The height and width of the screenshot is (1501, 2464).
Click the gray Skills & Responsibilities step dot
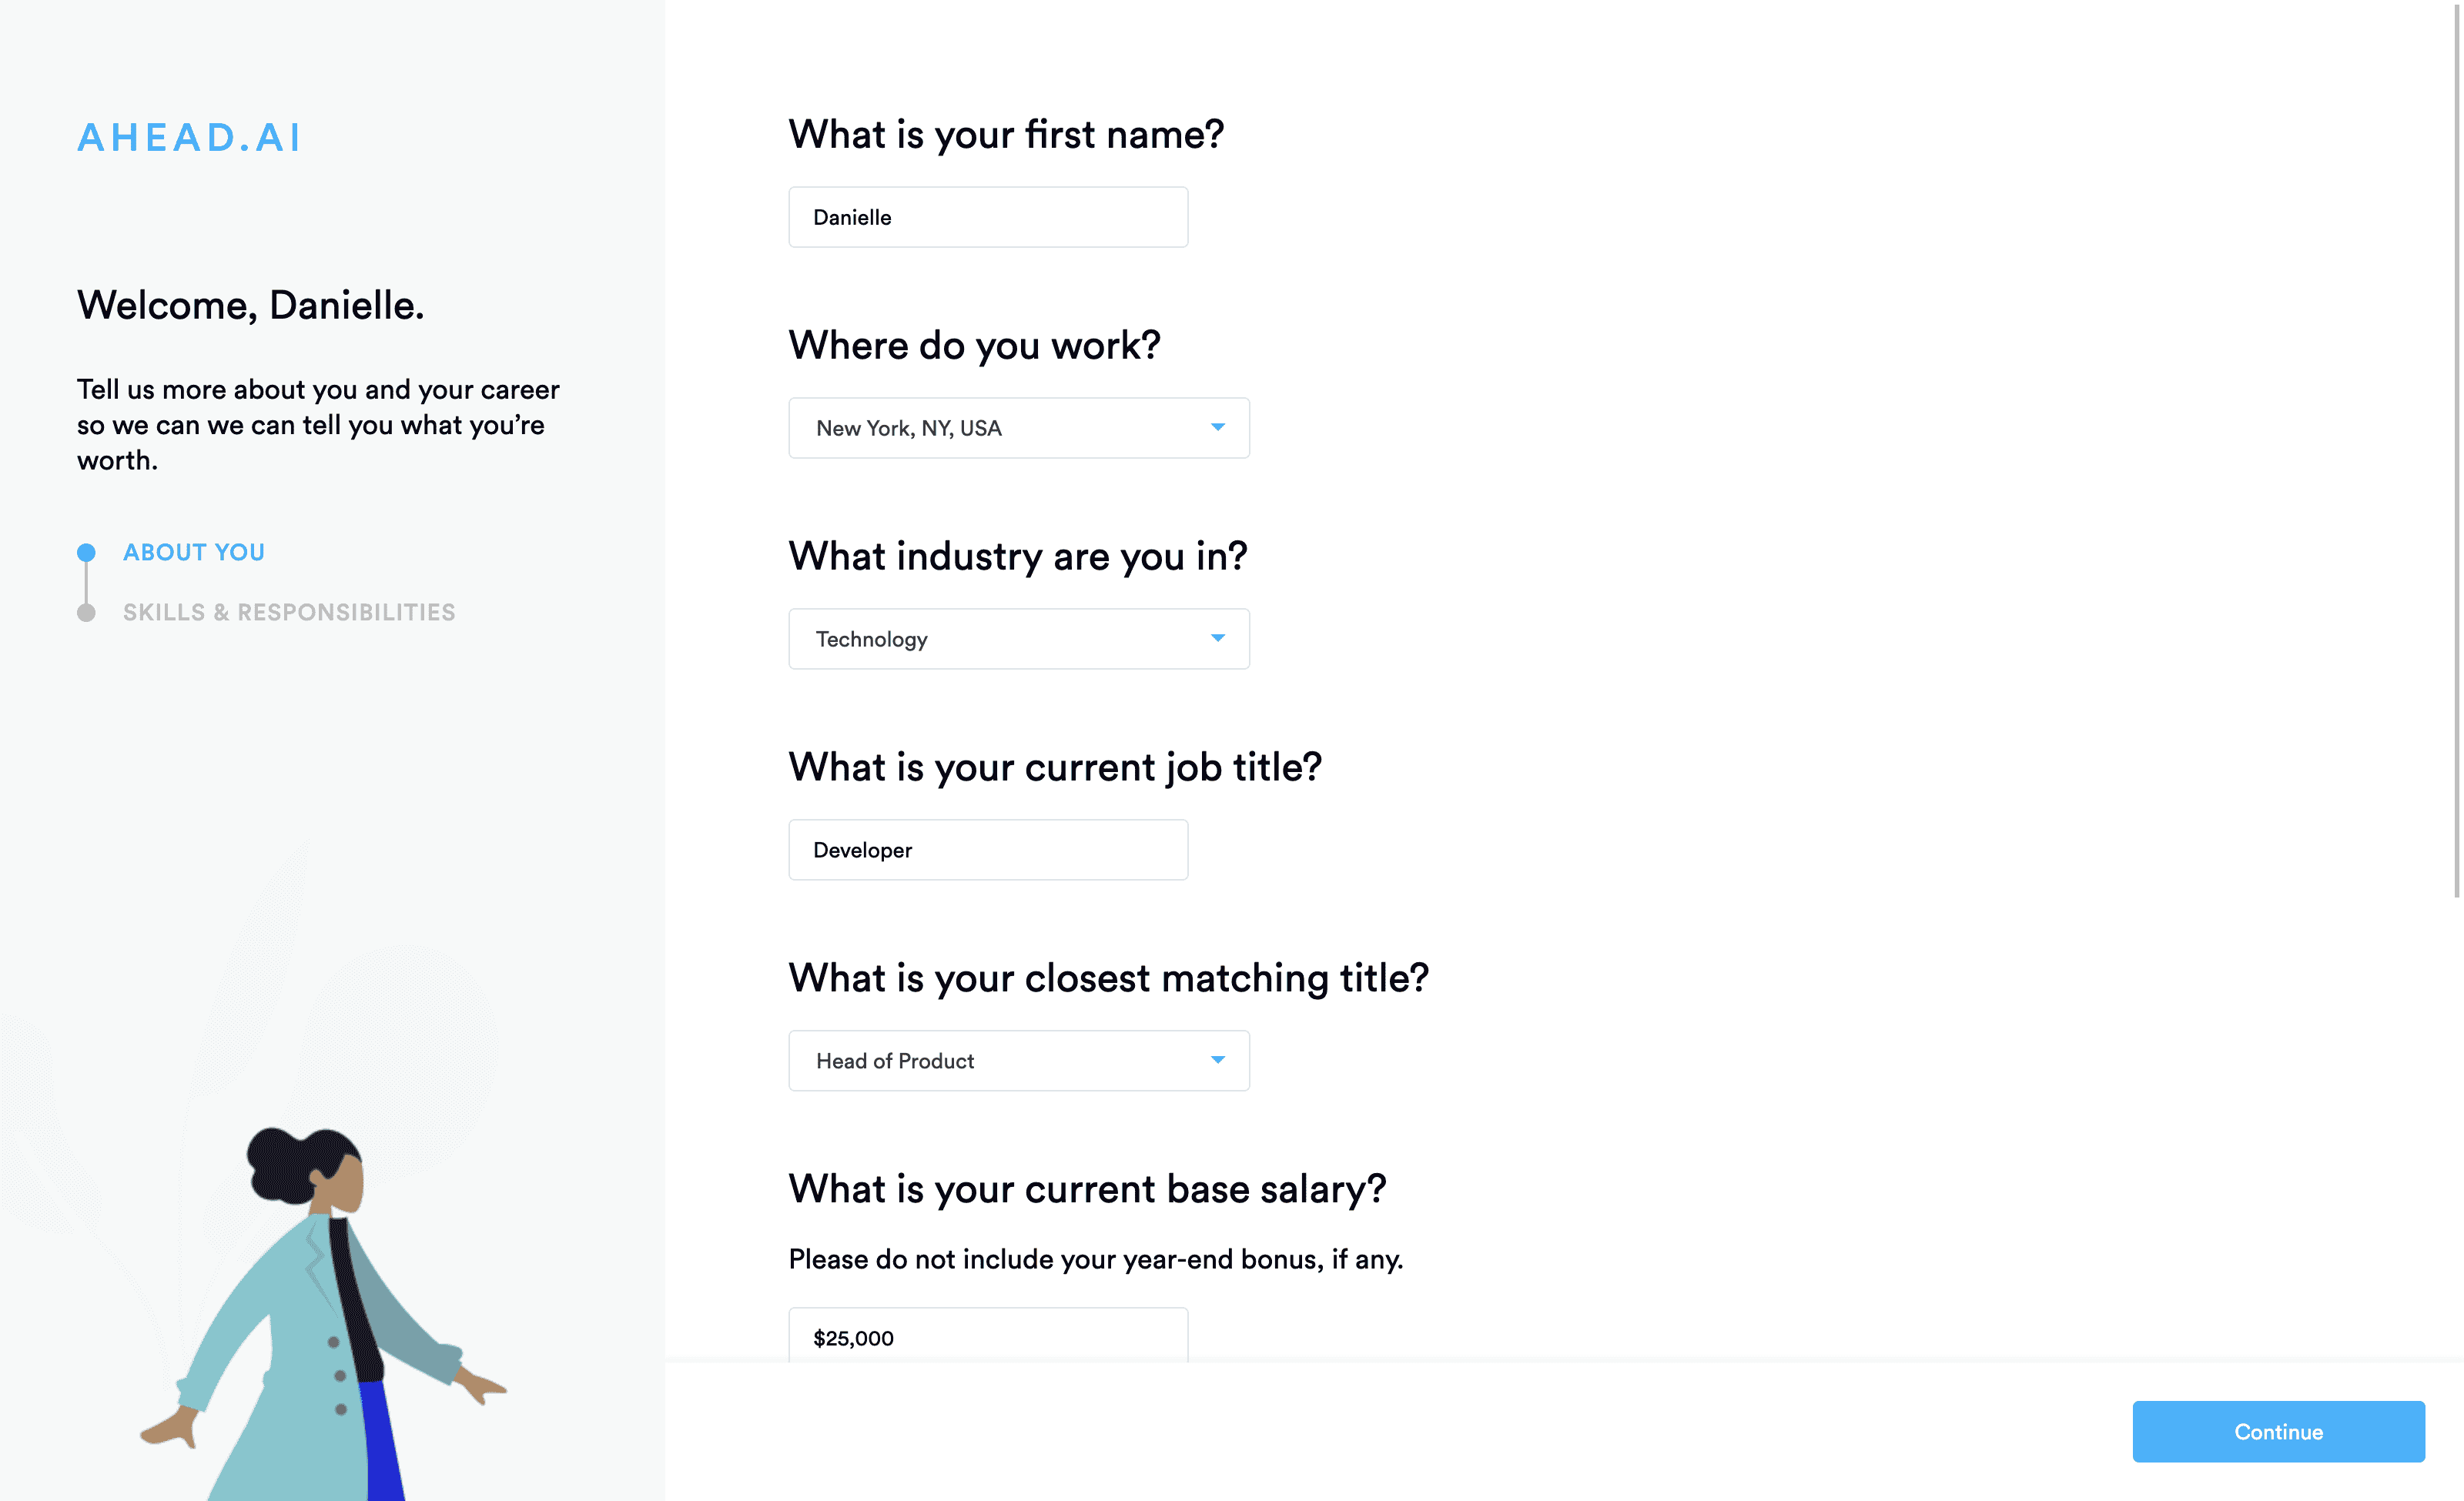pyautogui.click(x=86, y=613)
